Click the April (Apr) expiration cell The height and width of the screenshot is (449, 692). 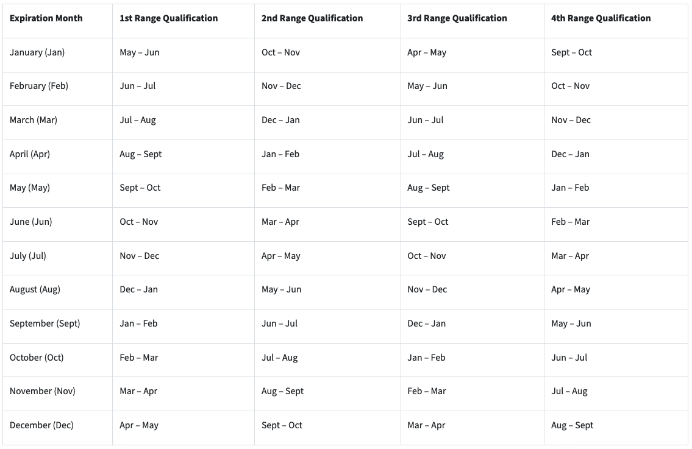point(30,154)
